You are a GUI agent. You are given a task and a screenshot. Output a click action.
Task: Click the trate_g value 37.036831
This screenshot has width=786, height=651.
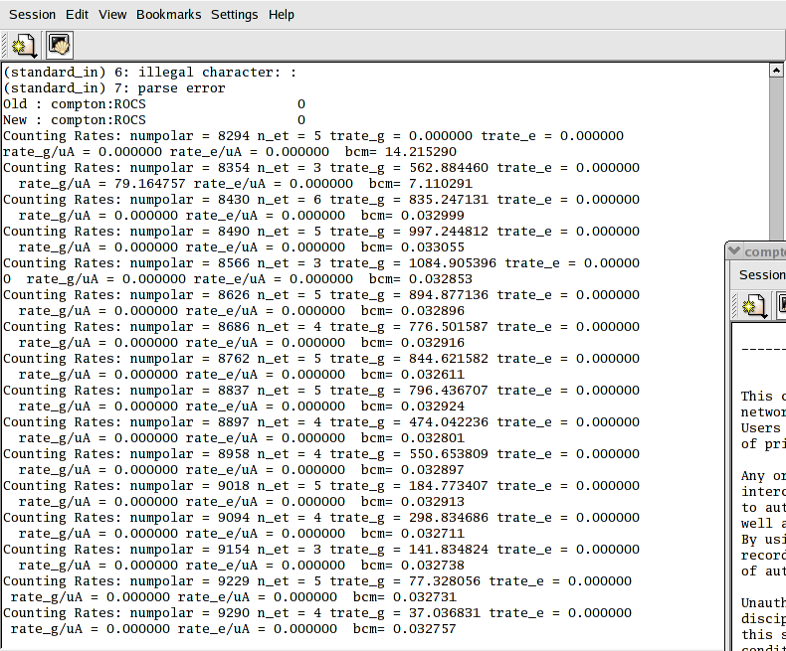click(x=445, y=613)
